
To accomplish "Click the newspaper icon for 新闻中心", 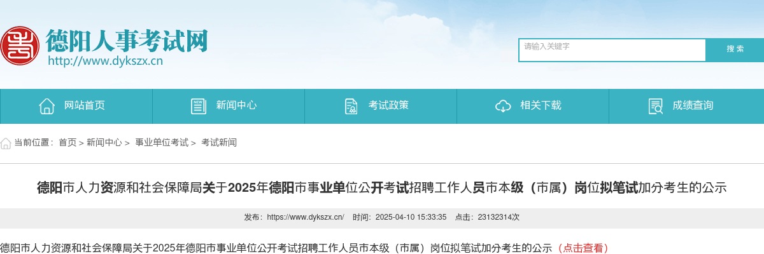I will click(x=199, y=106).
